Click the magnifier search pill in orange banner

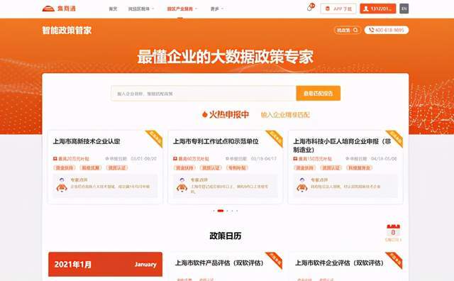coord(347,30)
